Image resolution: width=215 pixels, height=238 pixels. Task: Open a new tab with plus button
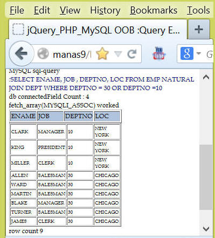pyautogui.click(x=199, y=29)
